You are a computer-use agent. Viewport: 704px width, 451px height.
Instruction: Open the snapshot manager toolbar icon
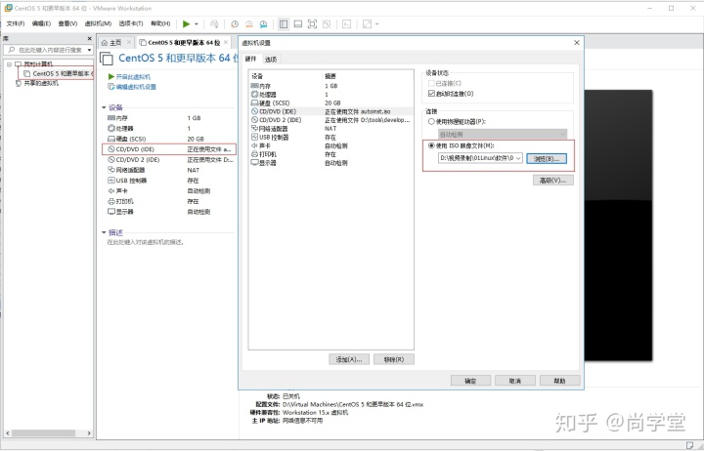coord(264,24)
